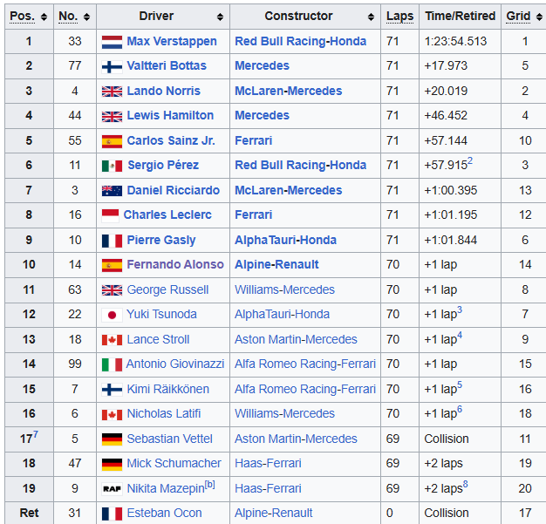Open footnote 8 next to +2 laps
Viewport: 546px width, 524px height.
465,484
